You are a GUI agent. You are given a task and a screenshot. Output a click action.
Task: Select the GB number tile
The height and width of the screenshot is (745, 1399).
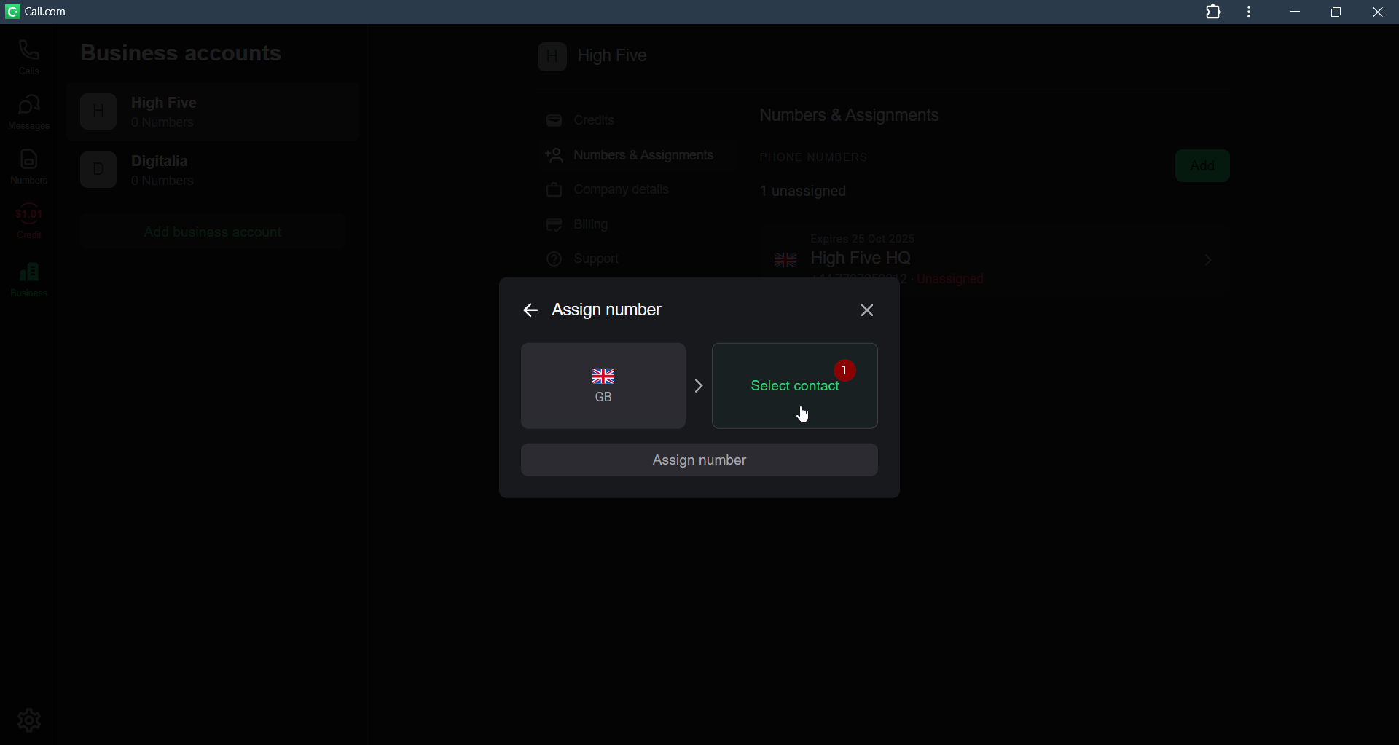pyautogui.click(x=603, y=386)
